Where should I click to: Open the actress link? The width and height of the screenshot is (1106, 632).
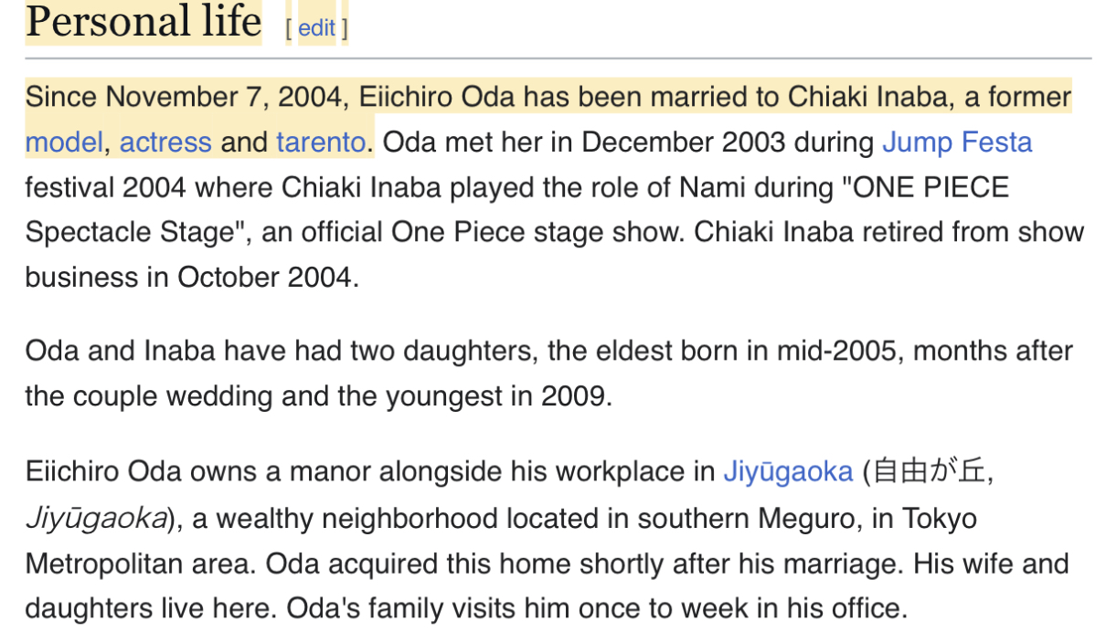[165, 142]
